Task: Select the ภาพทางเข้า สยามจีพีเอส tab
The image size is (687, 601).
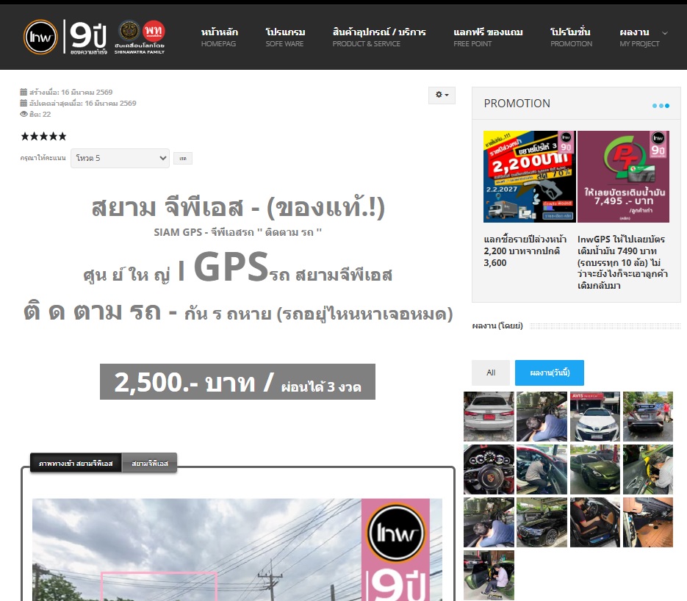Action: pyautogui.click(x=76, y=463)
